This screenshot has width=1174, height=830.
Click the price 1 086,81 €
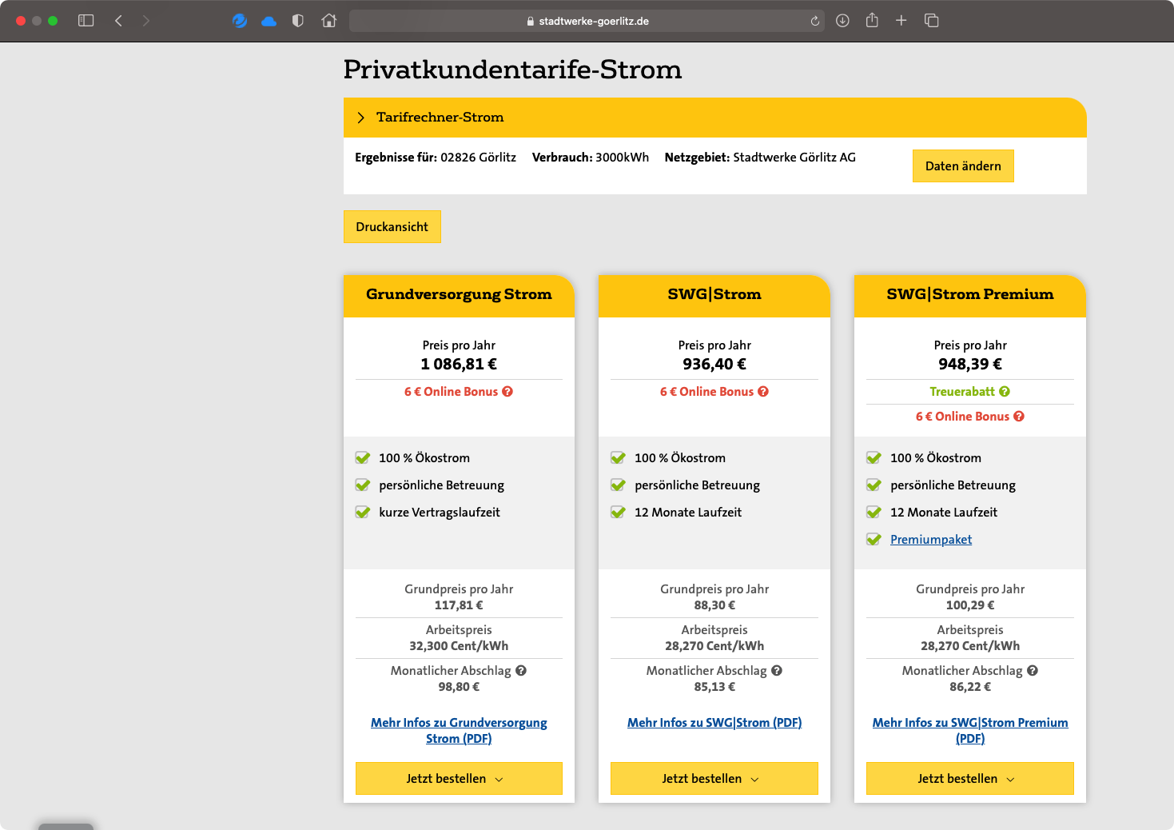[459, 365]
